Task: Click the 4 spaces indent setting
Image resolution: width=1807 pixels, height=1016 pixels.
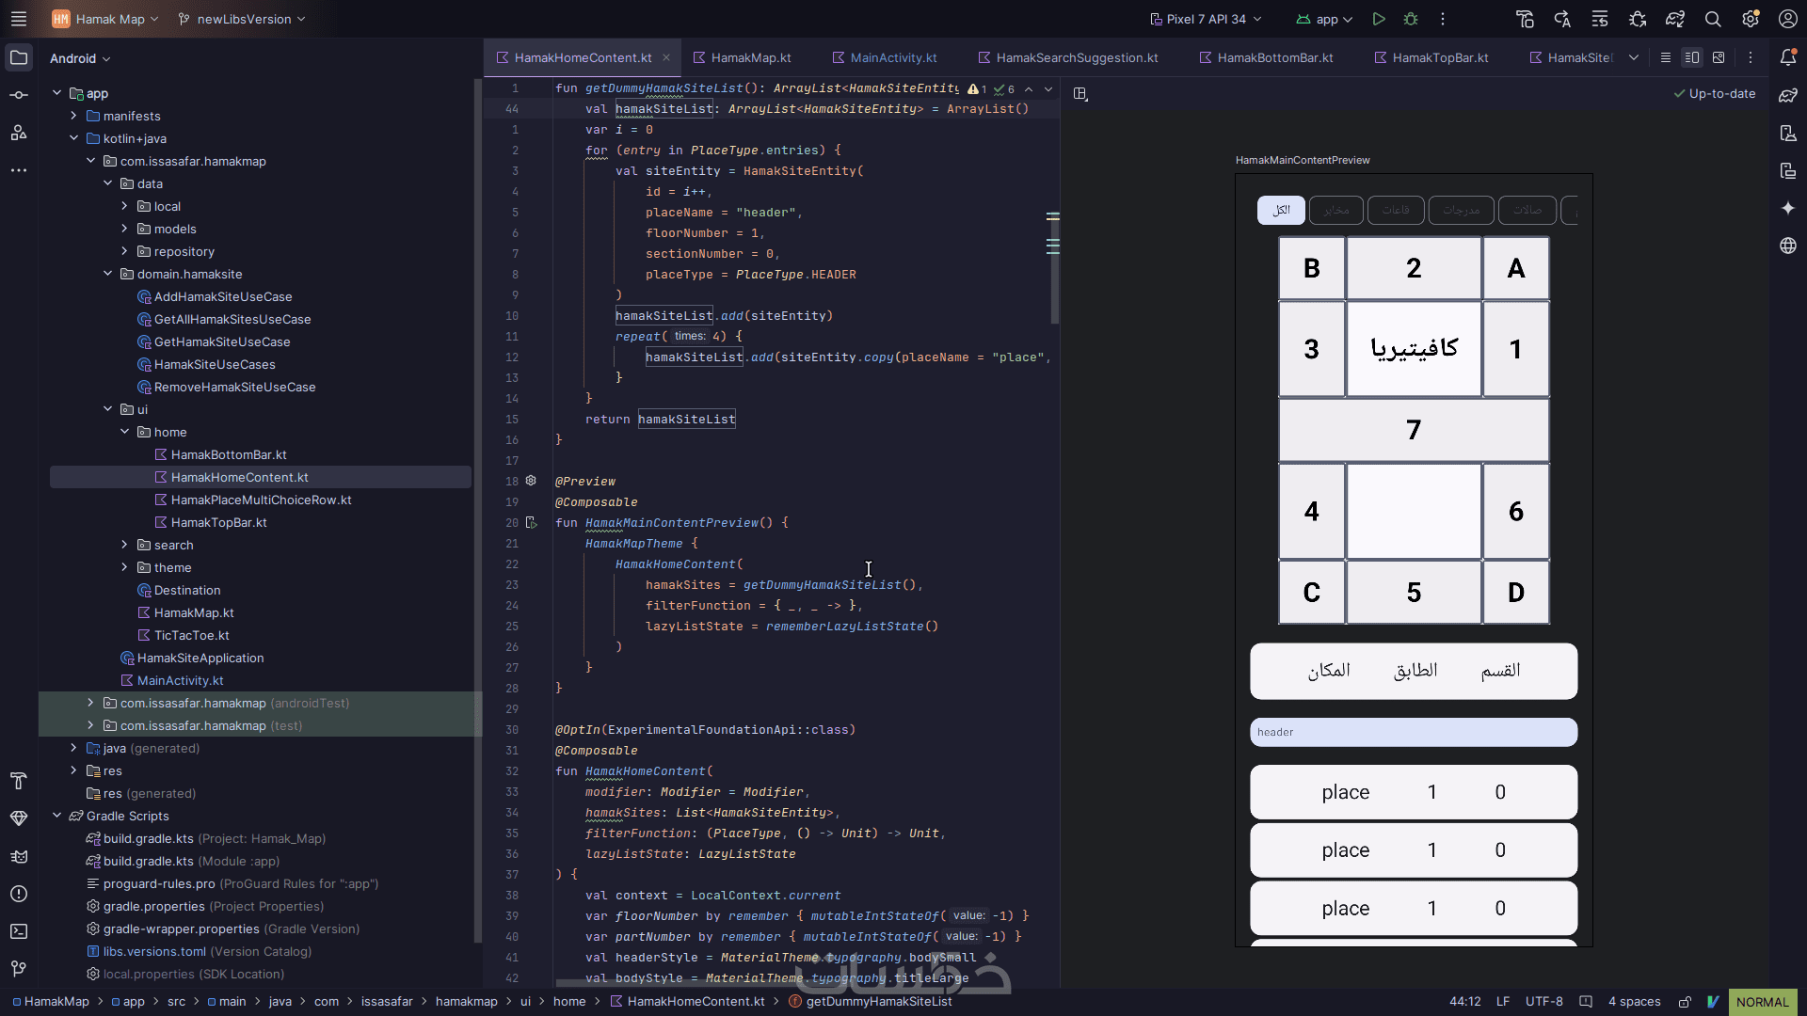Action: click(x=1634, y=1001)
